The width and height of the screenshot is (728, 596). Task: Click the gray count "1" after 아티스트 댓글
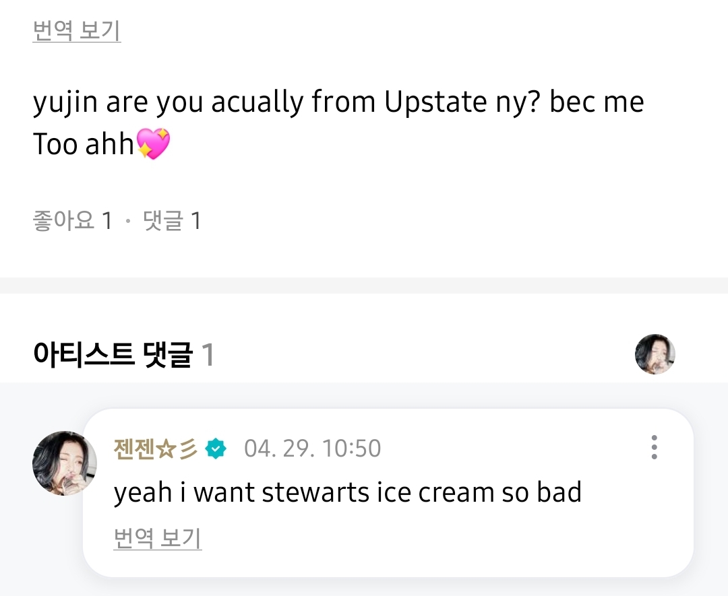click(208, 355)
